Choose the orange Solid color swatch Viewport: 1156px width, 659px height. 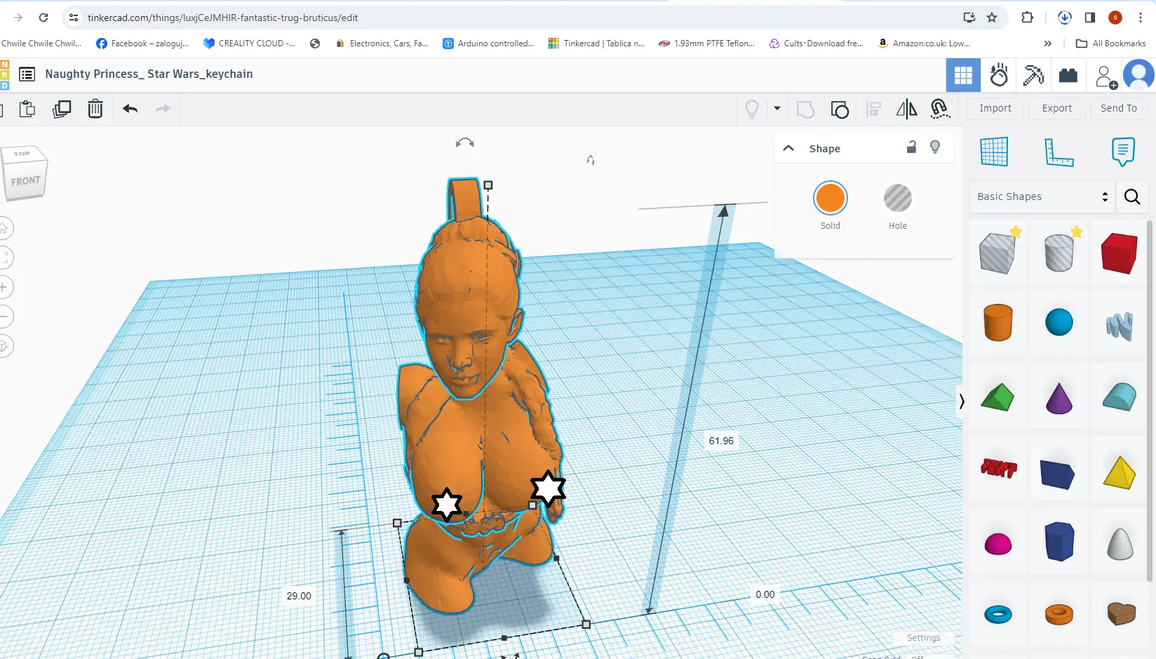click(830, 199)
